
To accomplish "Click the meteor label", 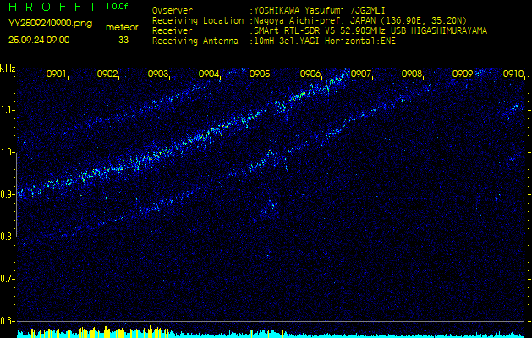I will coord(122,28).
